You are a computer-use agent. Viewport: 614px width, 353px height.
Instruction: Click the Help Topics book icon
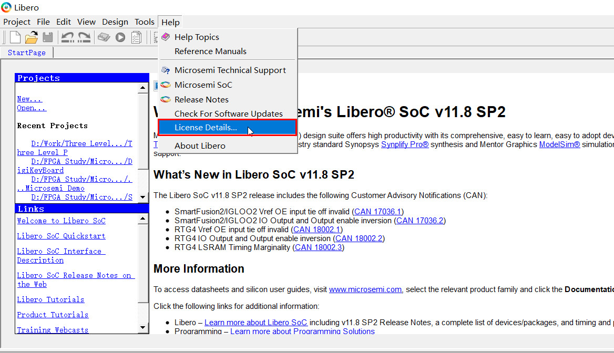coord(166,37)
